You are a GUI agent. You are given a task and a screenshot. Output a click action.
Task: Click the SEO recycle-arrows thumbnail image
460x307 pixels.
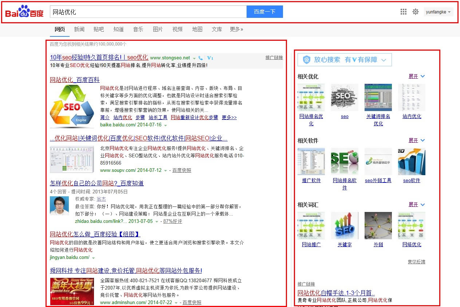coord(72,106)
